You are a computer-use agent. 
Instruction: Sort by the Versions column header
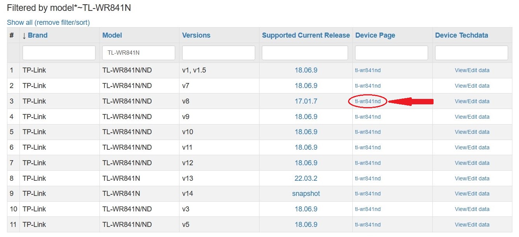click(196, 35)
